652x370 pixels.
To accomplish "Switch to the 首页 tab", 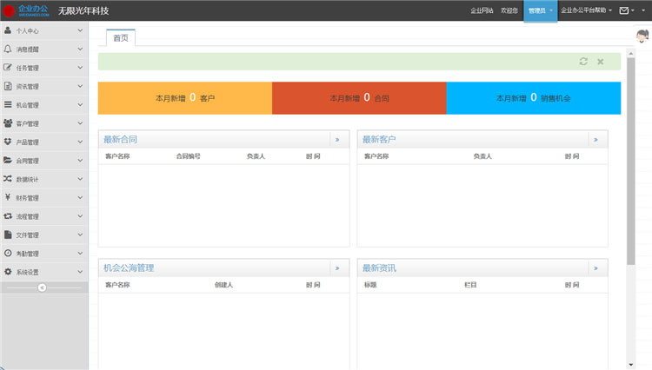I will (x=121, y=38).
